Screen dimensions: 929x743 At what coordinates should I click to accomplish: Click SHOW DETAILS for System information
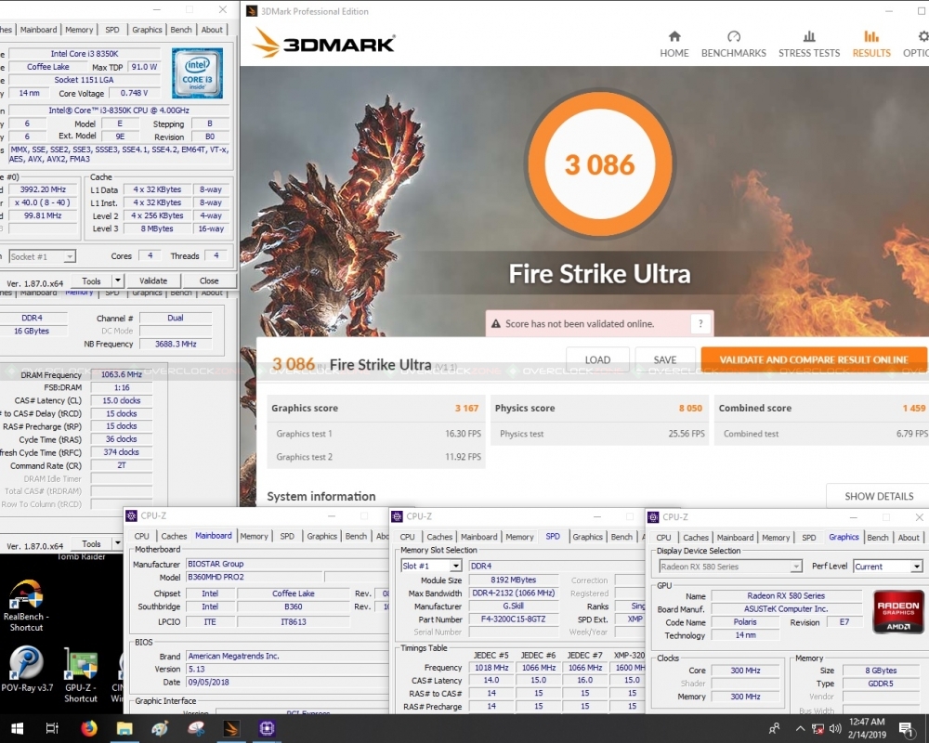(x=879, y=496)
